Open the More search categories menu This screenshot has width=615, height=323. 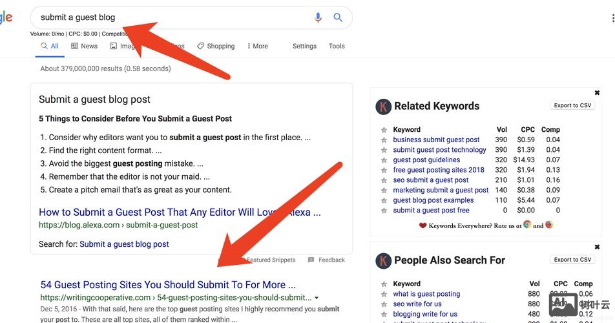[257, 47]
